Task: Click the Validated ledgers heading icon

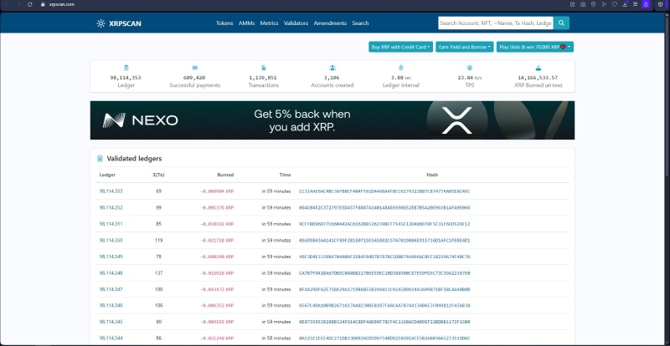Action: [x=100, y=158]
